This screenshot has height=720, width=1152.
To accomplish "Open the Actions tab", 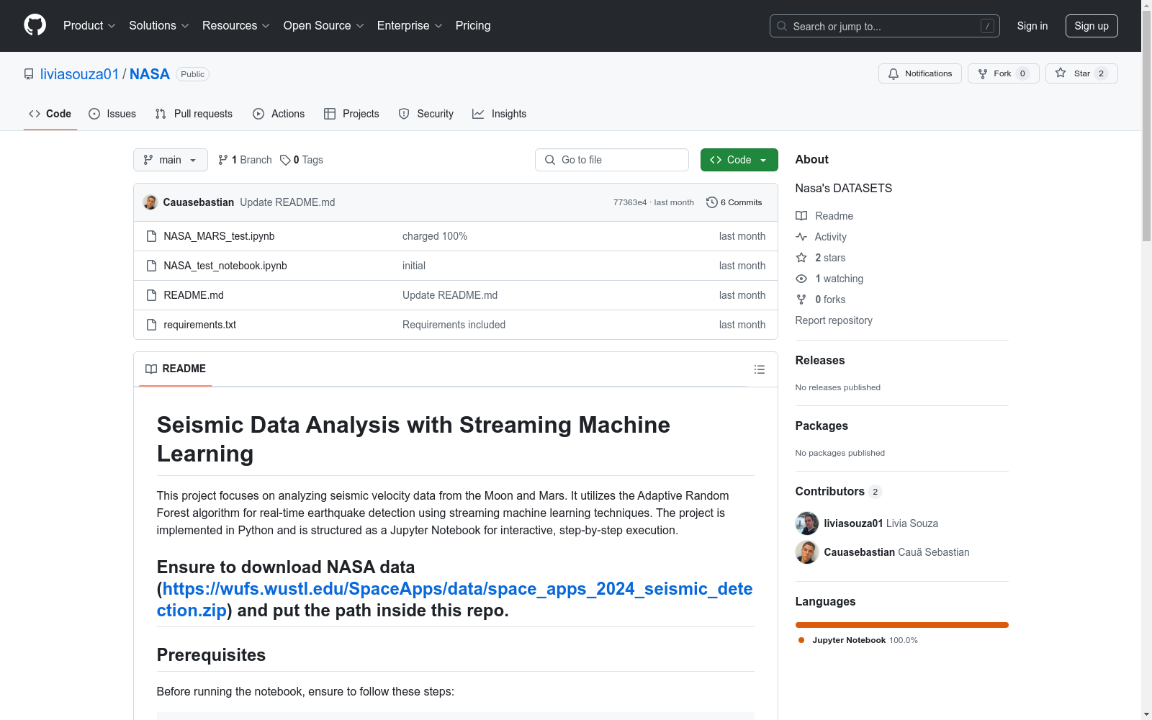I will 279,114.
